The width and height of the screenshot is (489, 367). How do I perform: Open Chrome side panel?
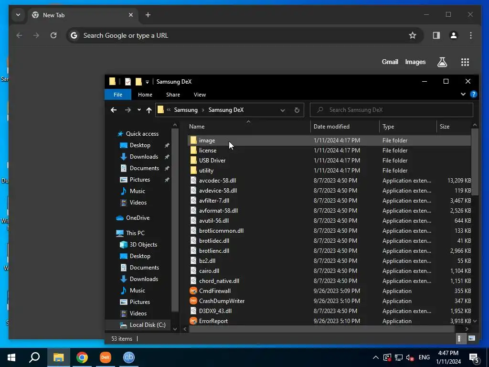[x=436, y=35]
